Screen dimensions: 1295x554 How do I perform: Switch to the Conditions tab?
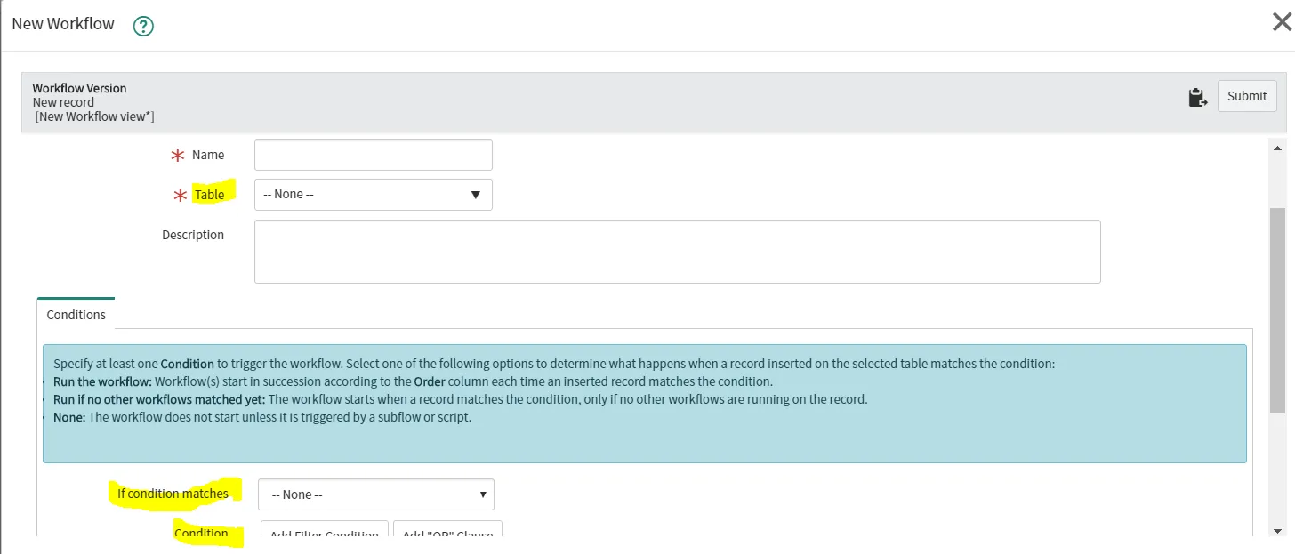pyautogui.click(x=76, y=315)
